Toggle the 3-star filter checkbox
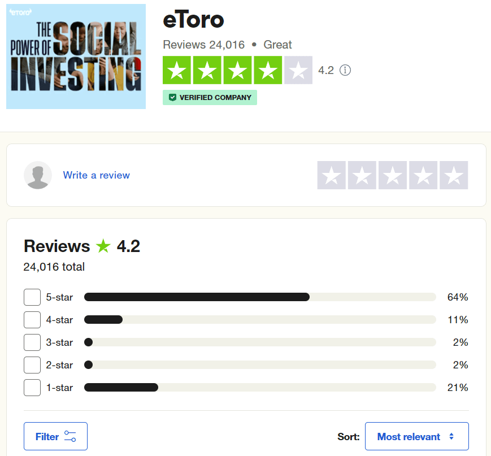The image size is (491, 456). [x=32, y=342]
